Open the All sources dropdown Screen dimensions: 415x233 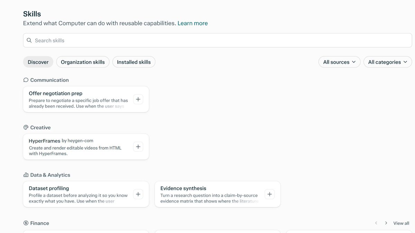tap(339, 62)
